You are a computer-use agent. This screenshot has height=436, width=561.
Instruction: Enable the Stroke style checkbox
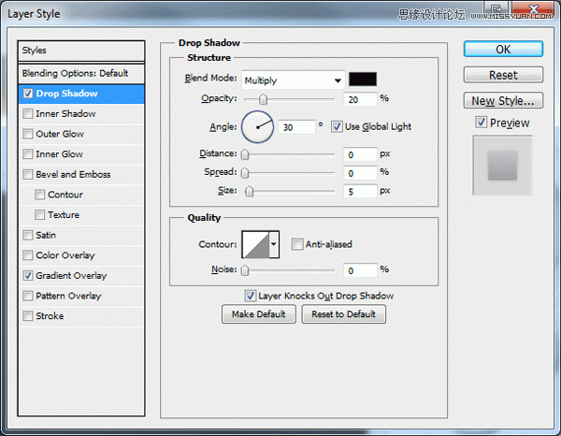tap(28, 316)
